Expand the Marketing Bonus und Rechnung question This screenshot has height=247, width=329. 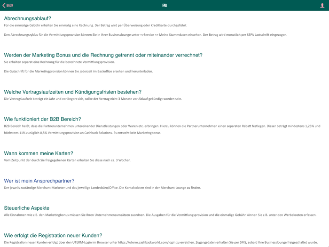pos(103,55)
